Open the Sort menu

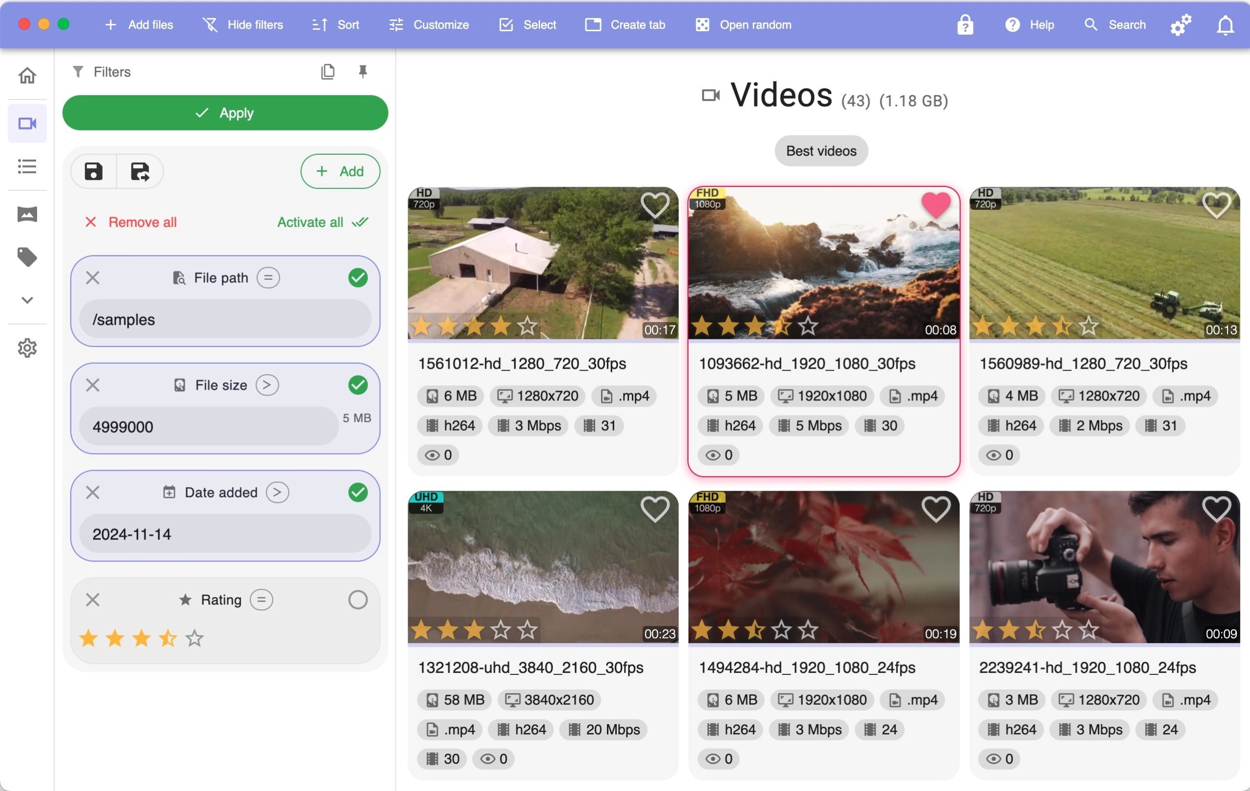point(335,24)
